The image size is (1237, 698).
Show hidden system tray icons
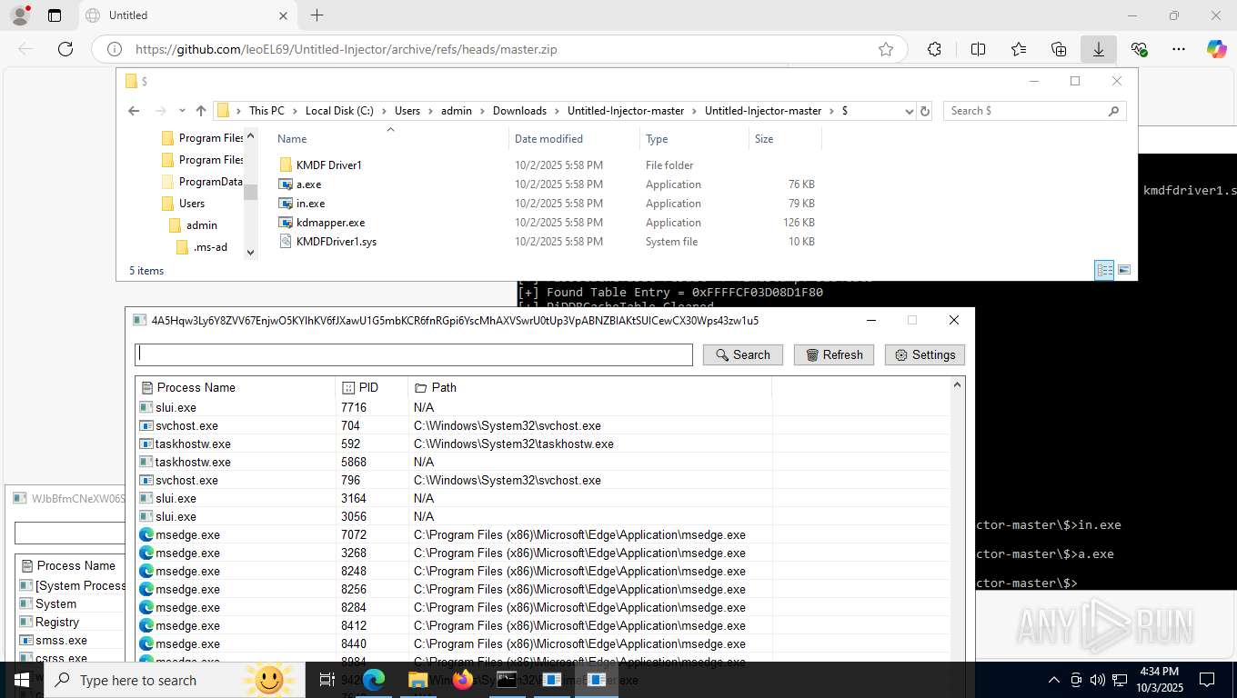pos(1054,680)
